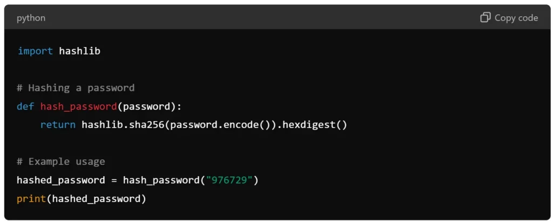Click the 'python' language label
553x221 pixels.
31,18
